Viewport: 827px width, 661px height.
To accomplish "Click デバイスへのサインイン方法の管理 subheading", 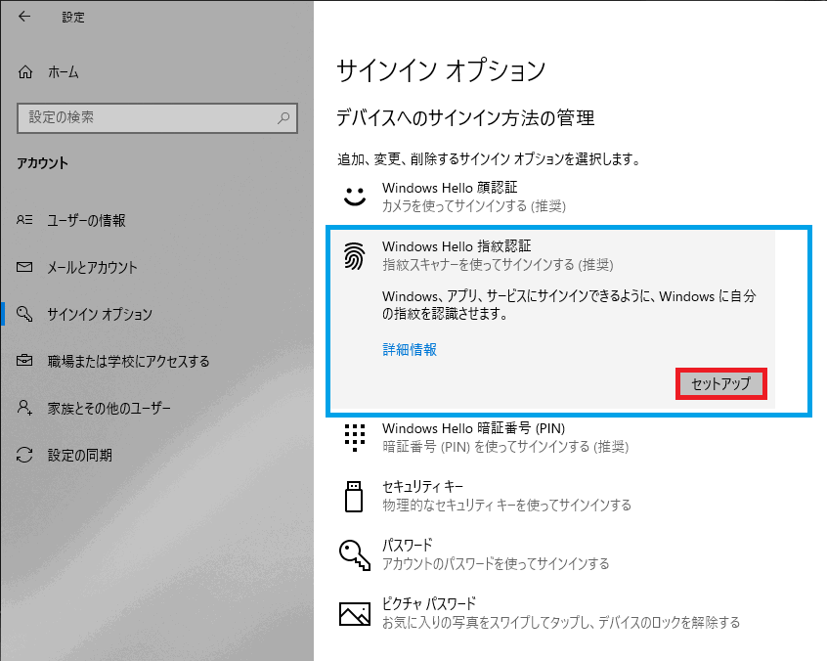I will pos(465,117).
